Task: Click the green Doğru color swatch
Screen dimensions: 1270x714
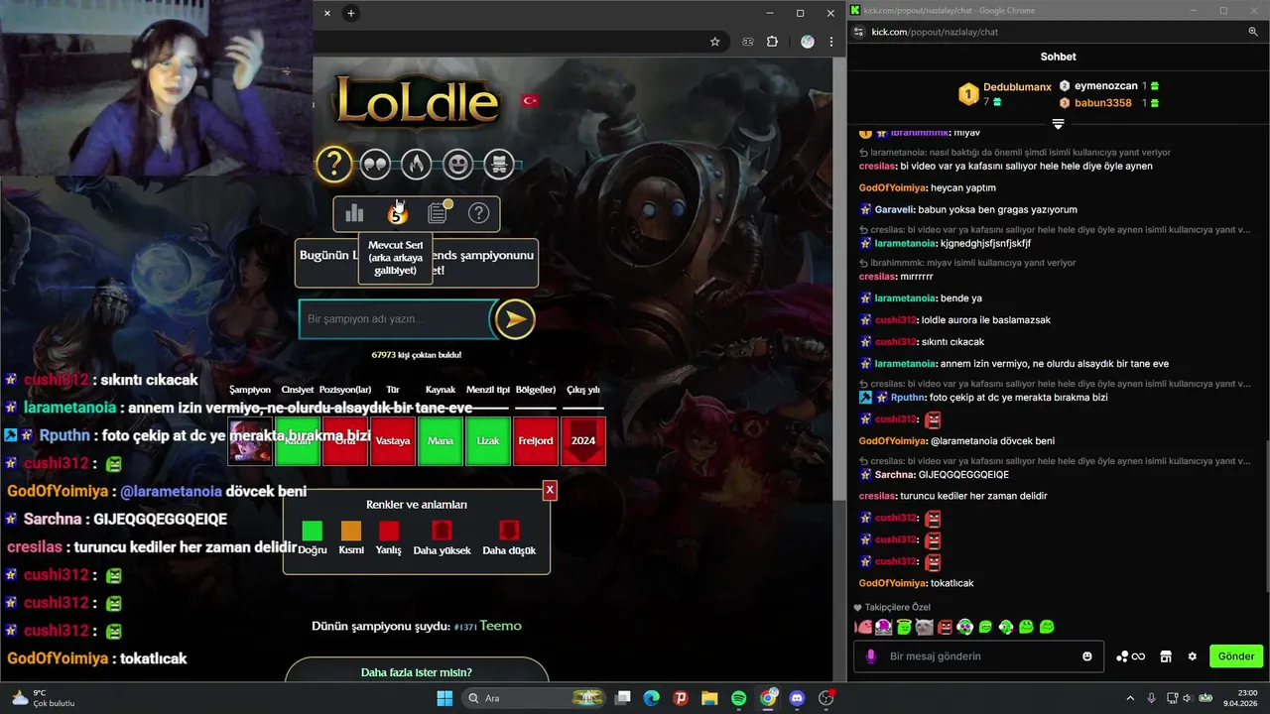Action: [313, 531]
